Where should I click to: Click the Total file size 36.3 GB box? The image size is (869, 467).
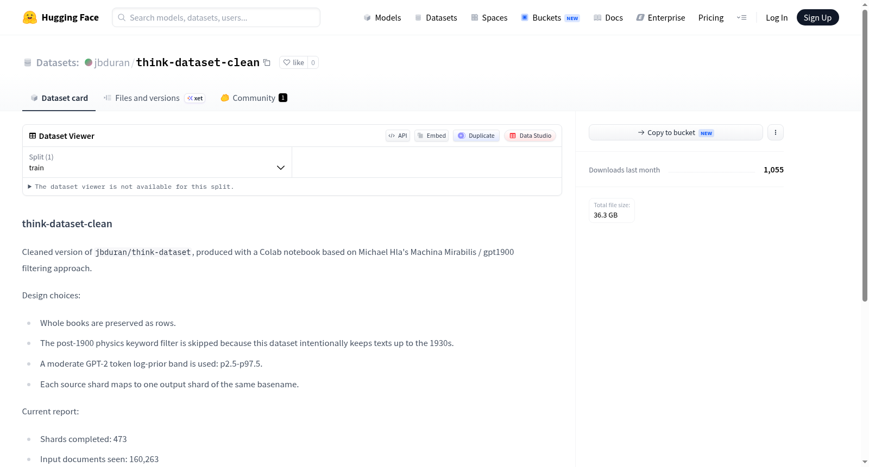point(612,210)
